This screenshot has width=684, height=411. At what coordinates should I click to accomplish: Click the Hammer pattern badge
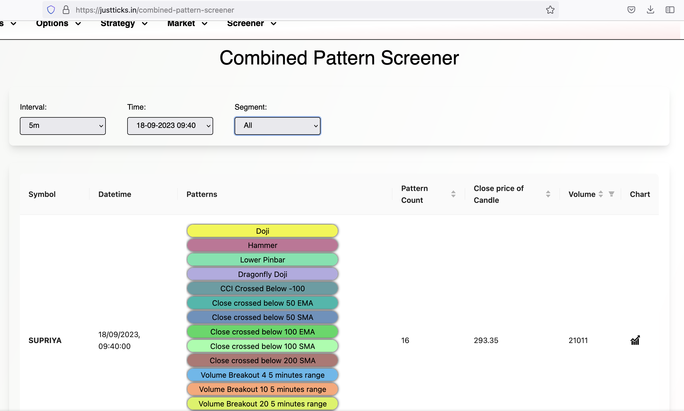tap(262, 245)
